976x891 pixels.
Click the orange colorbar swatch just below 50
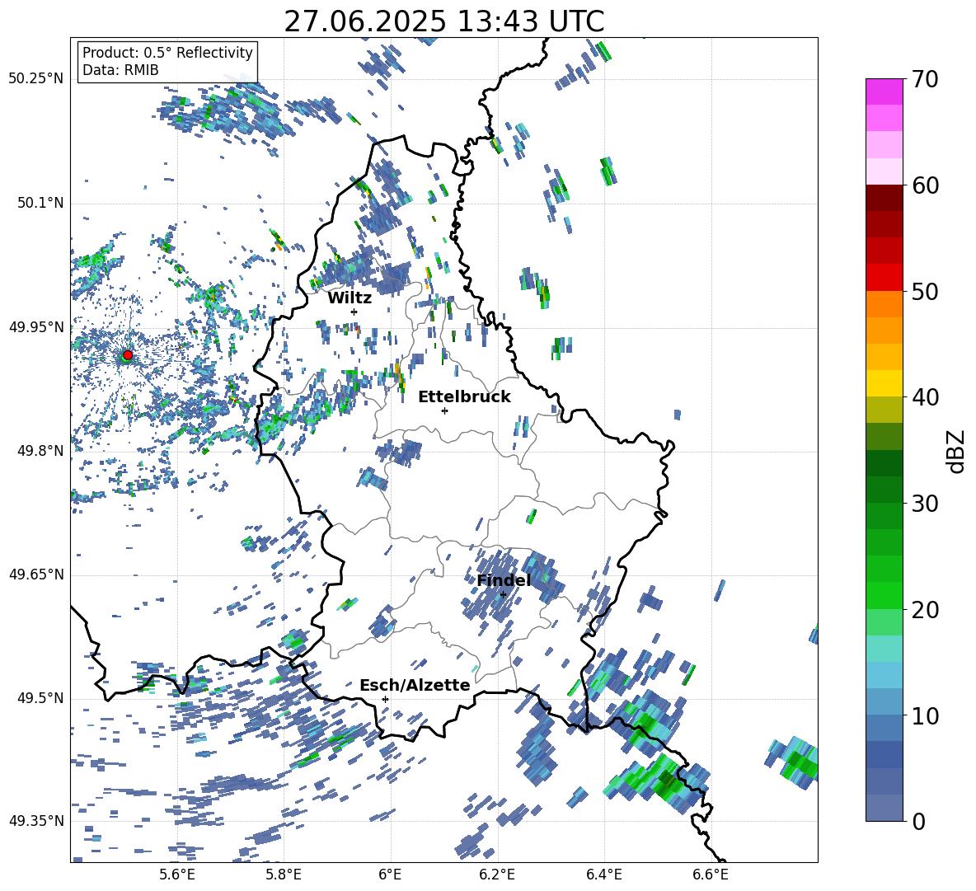coord(884,303)
